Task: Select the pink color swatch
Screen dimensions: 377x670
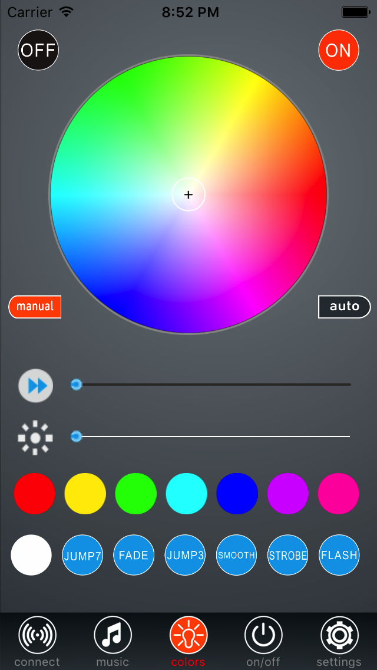Action: [x=339, y=494]
